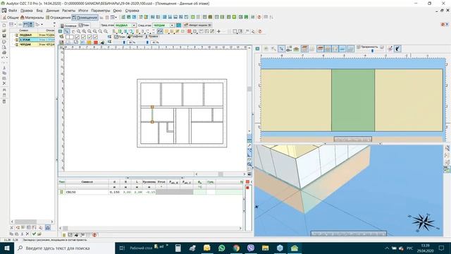
Task: Switch to the Ограждения section
Action: click(58, 17)
